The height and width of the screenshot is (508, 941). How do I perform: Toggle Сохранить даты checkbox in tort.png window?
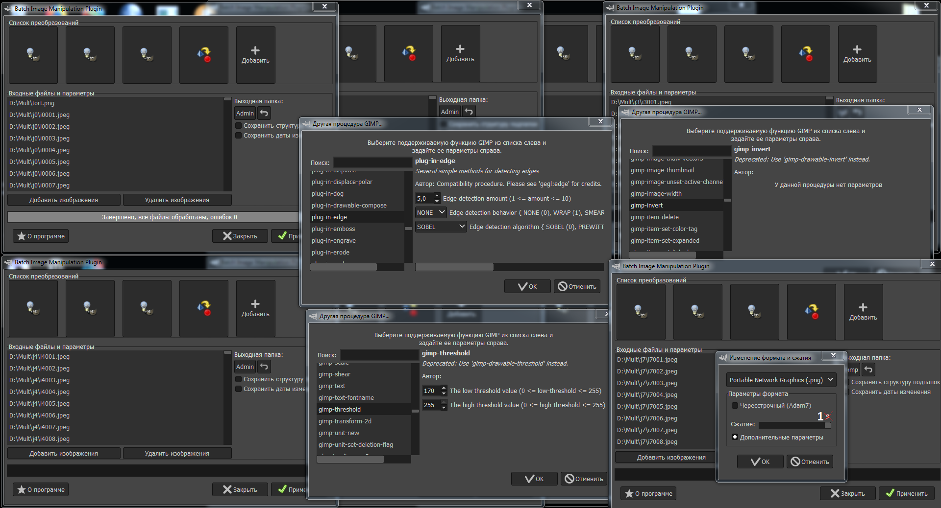point(239,136)
